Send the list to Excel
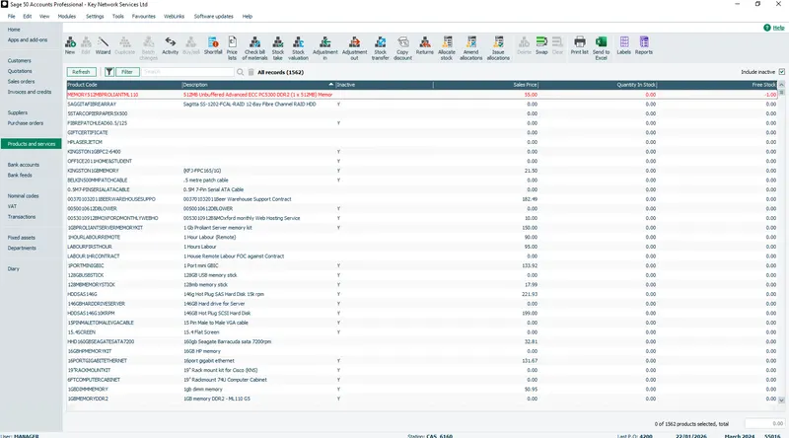The image size is (789, 438). 601,48
